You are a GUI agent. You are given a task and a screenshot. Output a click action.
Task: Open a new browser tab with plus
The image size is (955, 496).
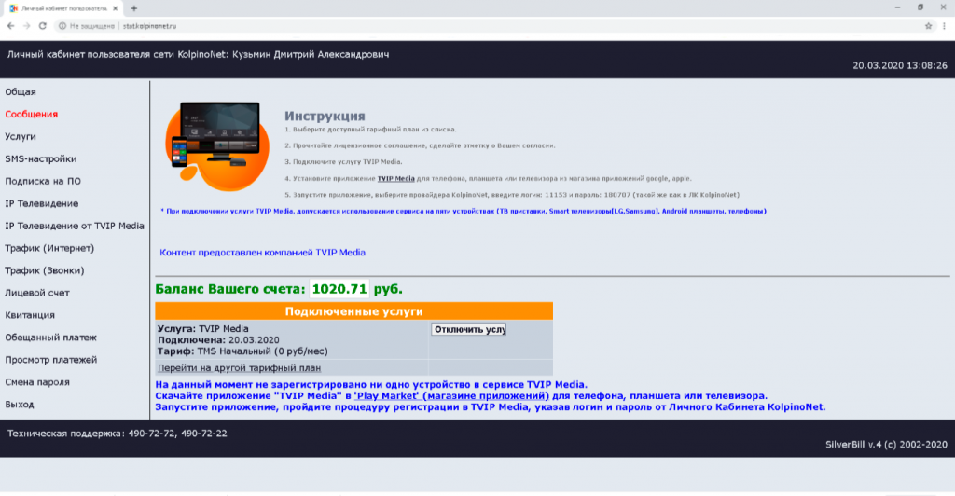tap(134, 7)
